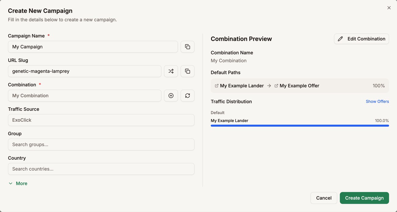Image resolution: width=397 pixels, height=212 pixels.
Task: Copy the Campaign Name value
Action: [x=188, y=47]
